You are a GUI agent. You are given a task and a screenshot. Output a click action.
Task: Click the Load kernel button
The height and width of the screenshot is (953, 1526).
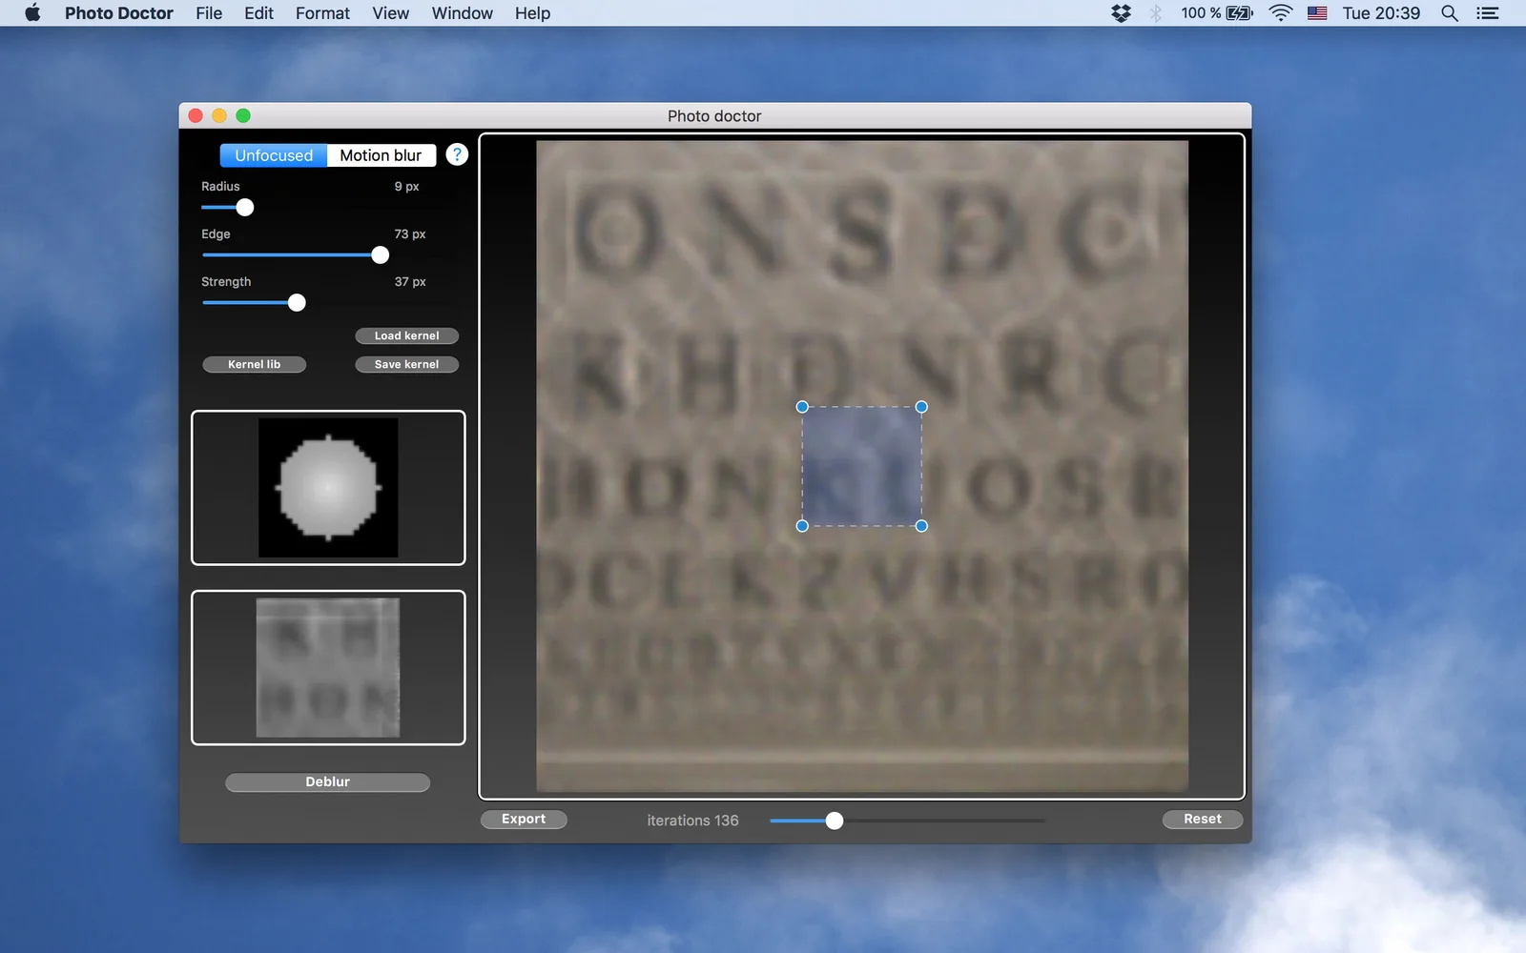tap(407, 335)
